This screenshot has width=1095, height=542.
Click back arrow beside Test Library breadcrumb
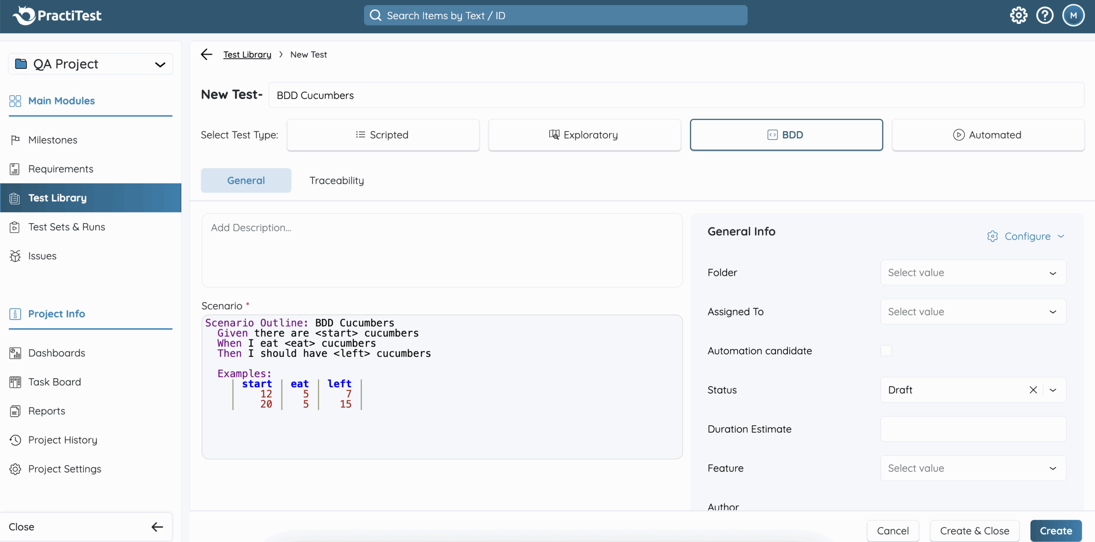[x=207, y=54]
